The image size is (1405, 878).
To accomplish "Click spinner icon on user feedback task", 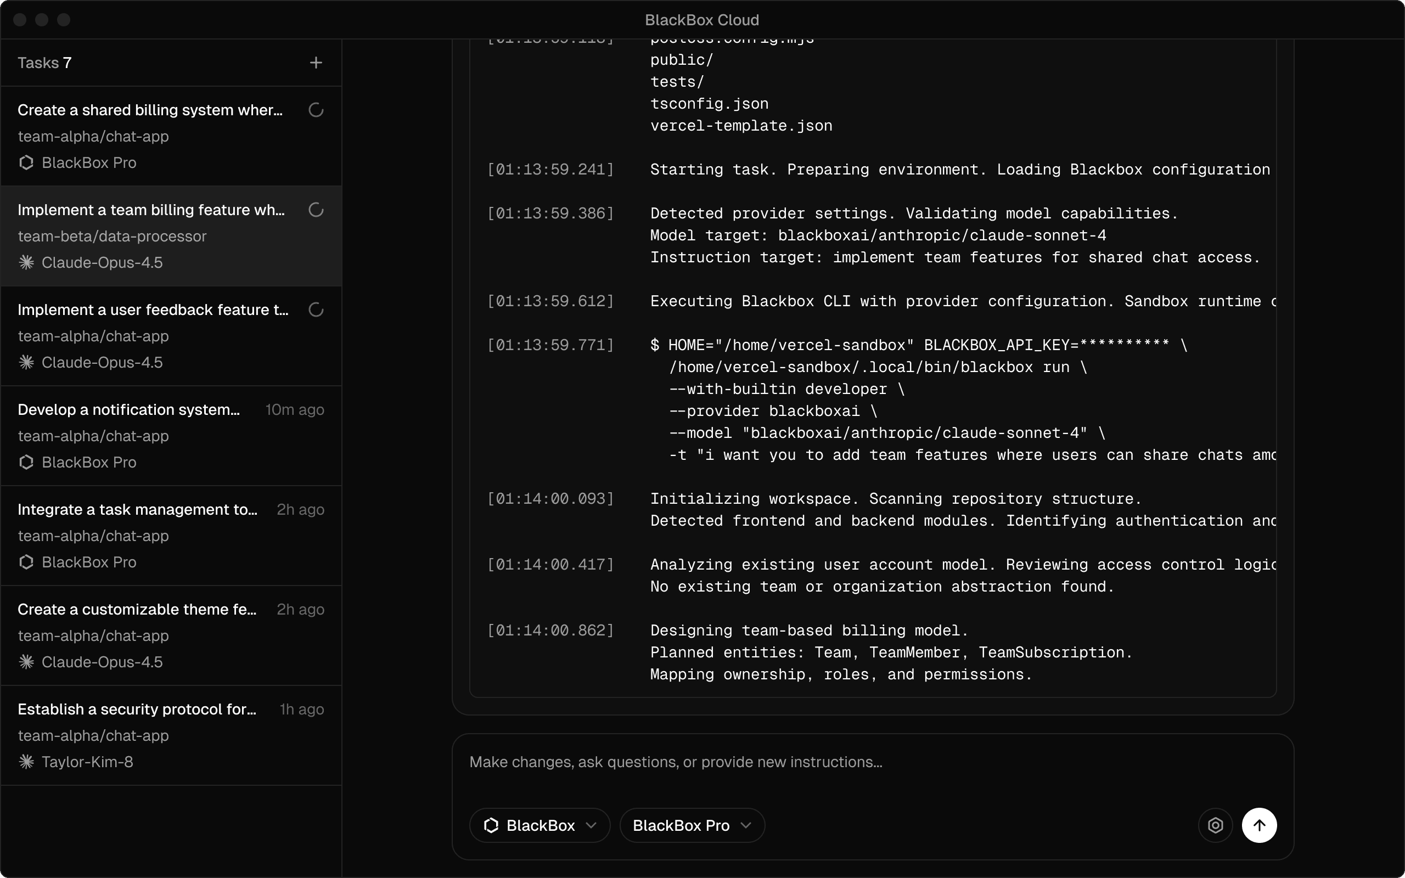I will pyautogui.click(x=316, y=309).
